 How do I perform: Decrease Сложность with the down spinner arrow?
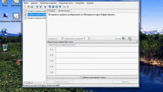pyautogui.click(x=62, y=39)
